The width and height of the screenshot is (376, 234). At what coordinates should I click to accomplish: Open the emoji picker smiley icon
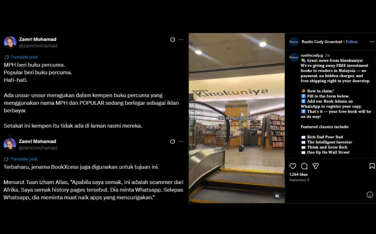pyautogui.click(x=370, y=195)
